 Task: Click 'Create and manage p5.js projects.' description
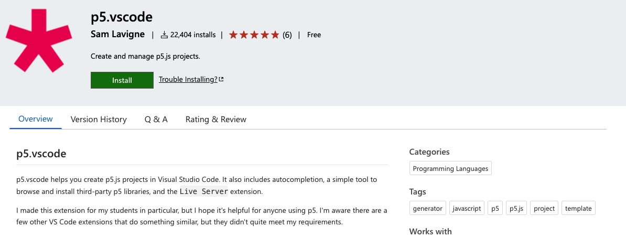[x=145, y=56]
